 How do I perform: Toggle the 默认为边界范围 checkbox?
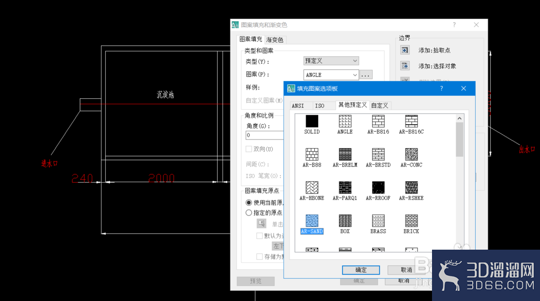260,236
